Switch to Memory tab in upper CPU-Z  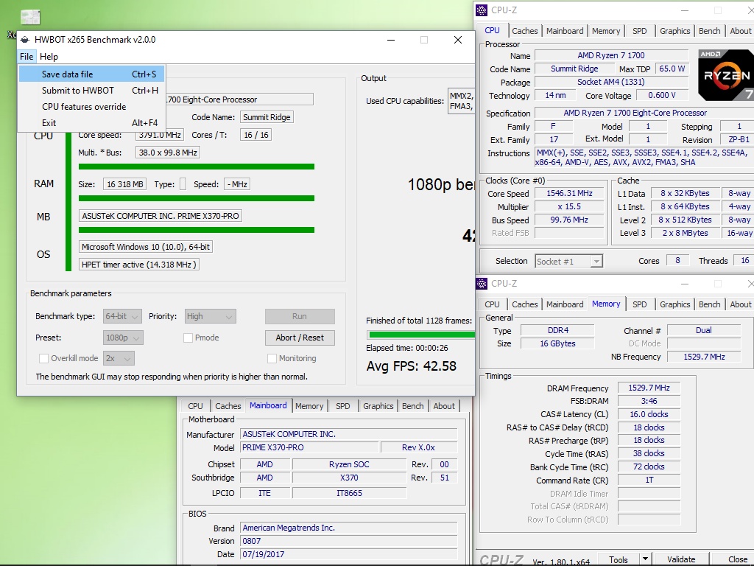[x=606, y=31]
